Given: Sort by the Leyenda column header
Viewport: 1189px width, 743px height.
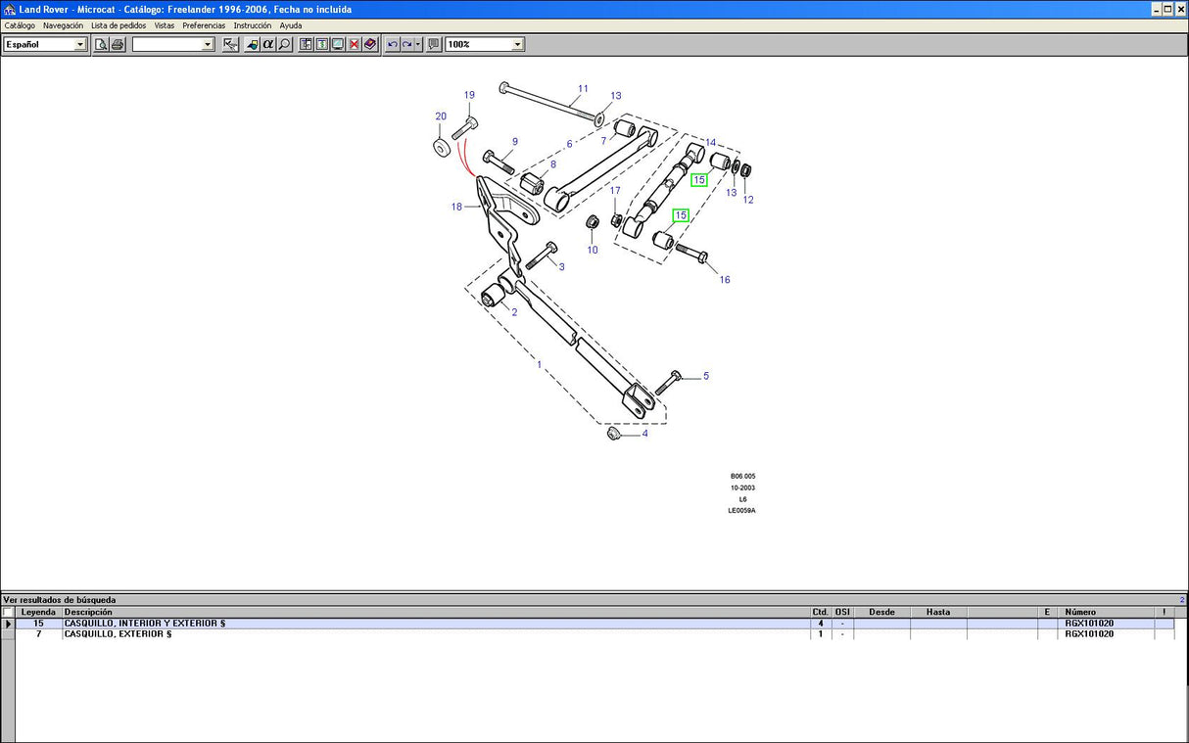Looking at the screenshot, I should 38,612.
